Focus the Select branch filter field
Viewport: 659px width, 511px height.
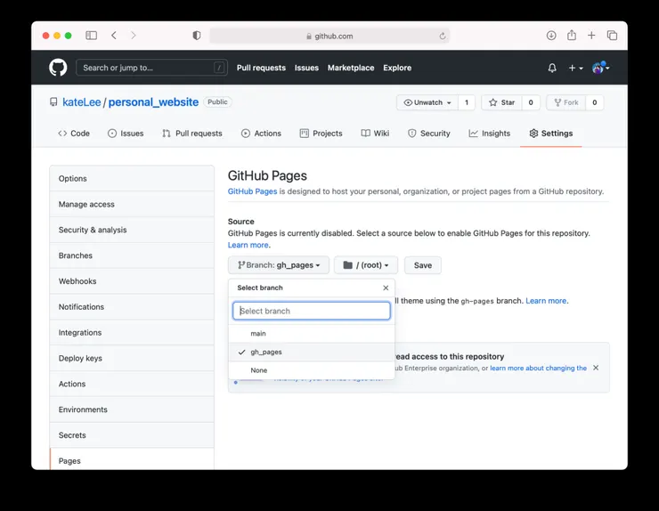click(x=312, y=311)
